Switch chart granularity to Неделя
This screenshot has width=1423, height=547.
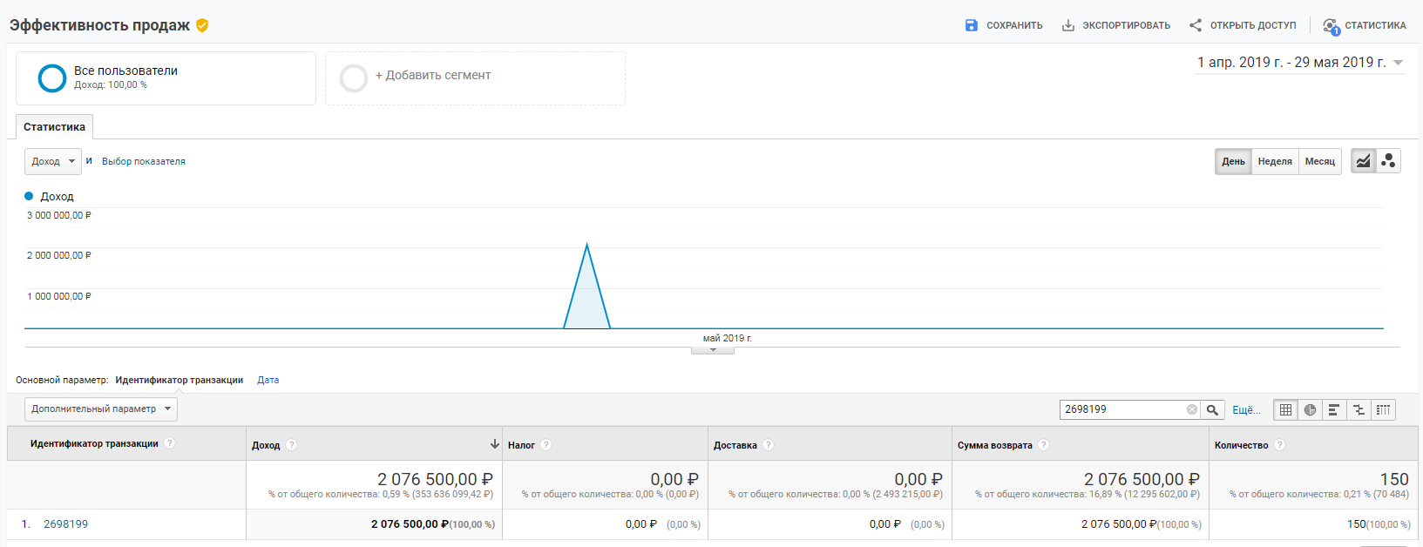pos(1275,161)
